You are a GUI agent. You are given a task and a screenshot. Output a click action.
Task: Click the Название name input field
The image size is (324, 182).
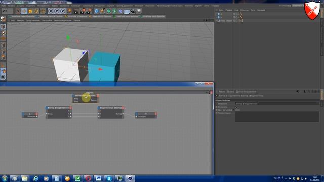277,104
